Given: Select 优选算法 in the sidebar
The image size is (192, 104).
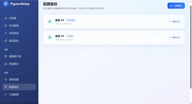Looking at the screenshot, I should coord(19,64).
